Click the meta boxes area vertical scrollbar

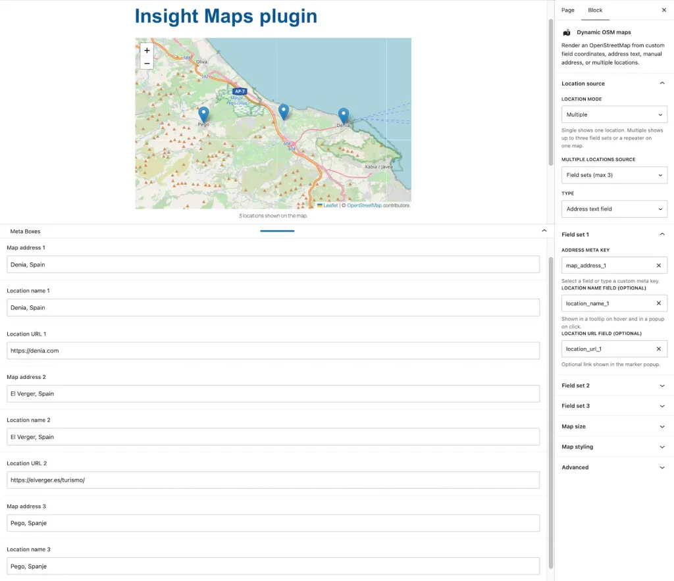(551, 413)
